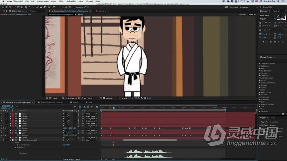Select the Zoom magnifier tool
This screenshot has width=287, height=161.
coord(10,7)
